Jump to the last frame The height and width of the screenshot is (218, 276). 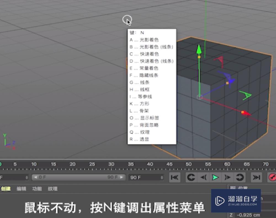coord(256,177)
